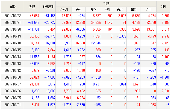The width and height of the screenshot is (171, 109).
Task: Click individual value 3,401
Action: [35, 105]
